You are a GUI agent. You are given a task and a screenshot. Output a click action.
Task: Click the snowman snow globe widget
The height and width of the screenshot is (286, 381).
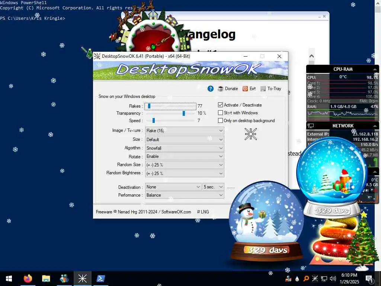pyautogui.click(x=266, y=222)
